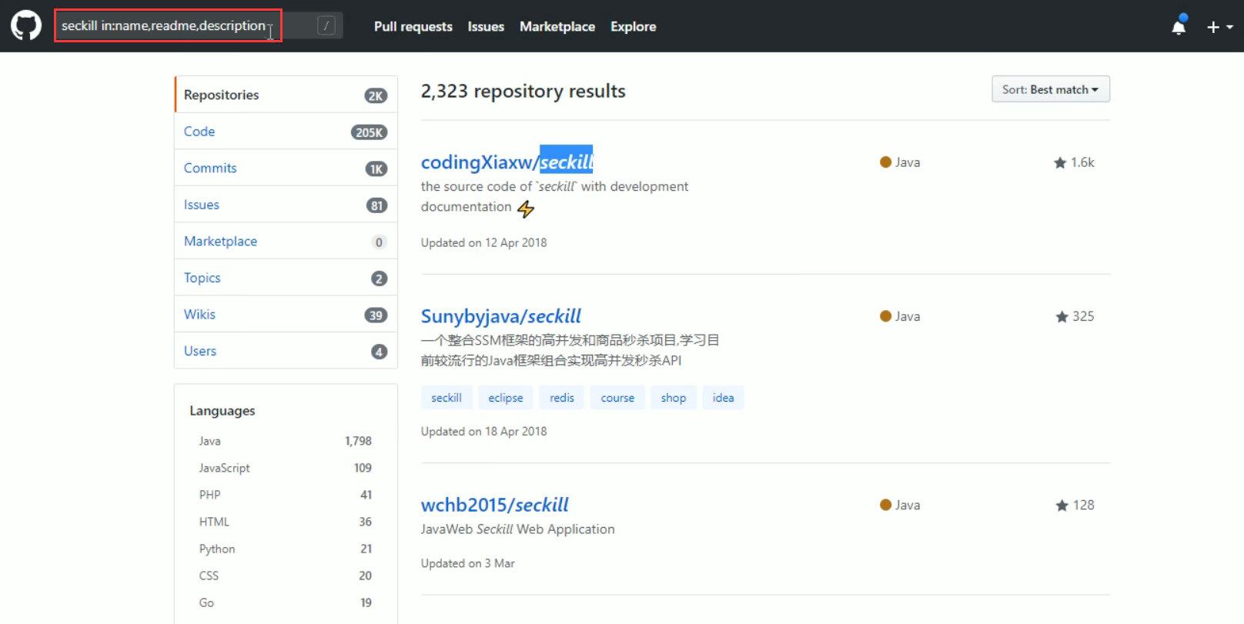This screenshot has height=624, width=1244.
Task: Filter results by Python language
Action: (x=285, y=549)
